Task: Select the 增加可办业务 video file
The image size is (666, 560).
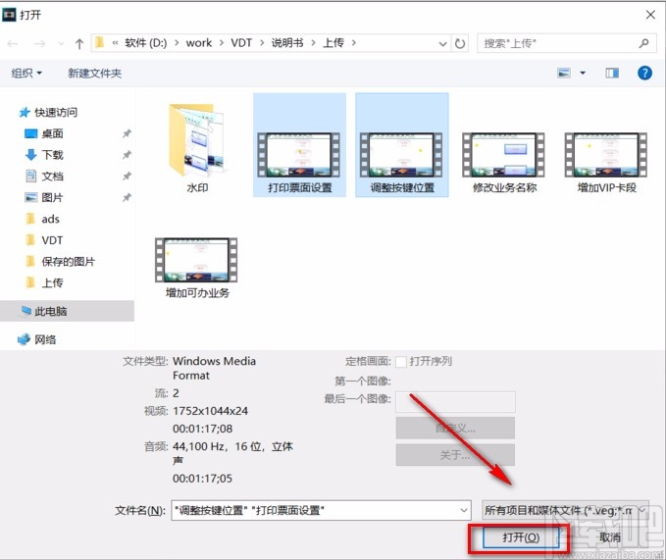Action: coord(196,268)
